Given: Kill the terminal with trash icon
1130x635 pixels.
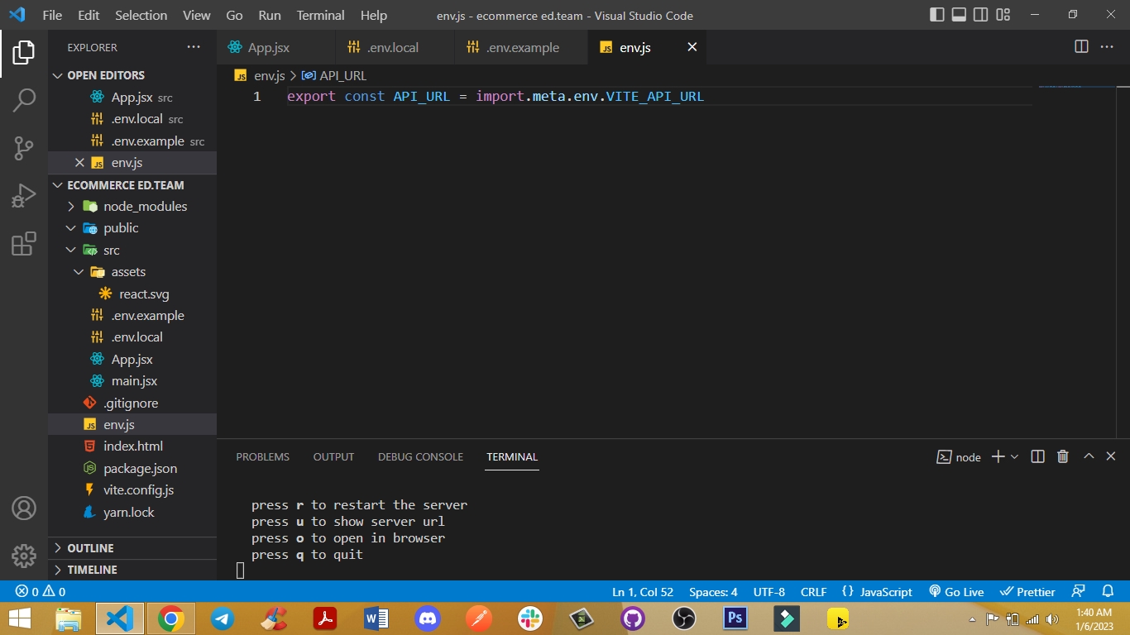Looking at the screenshot, I should [1063, 456].
